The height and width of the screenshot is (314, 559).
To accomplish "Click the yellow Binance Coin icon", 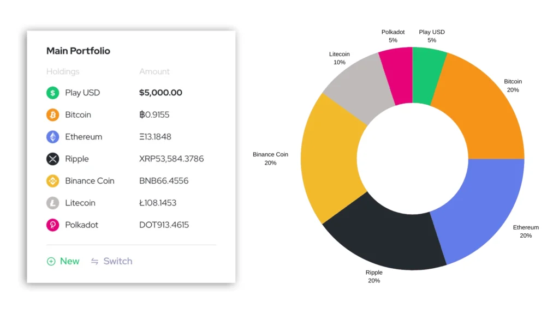I will (53, 181).
